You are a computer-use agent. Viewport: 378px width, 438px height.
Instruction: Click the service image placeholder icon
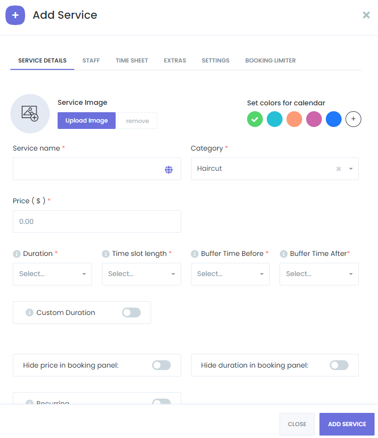30,114
